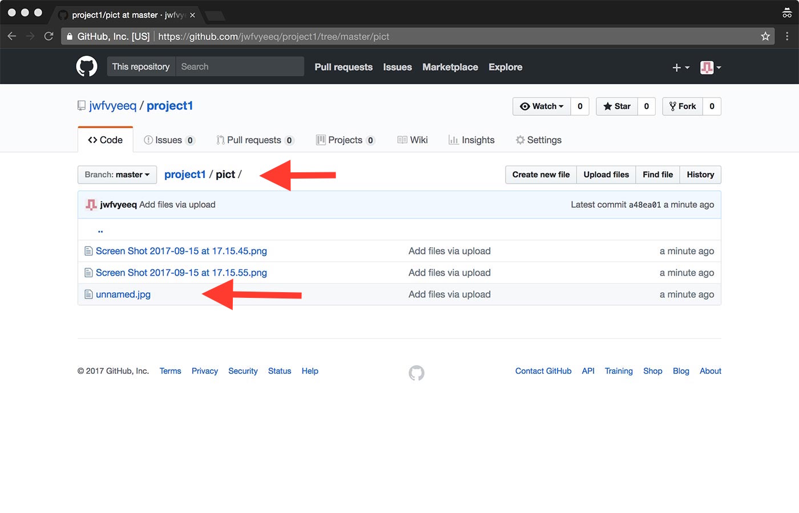The image size is (799, 513).
Task: Open the Contact GitHub footer link
Action: tap(543, 371)
